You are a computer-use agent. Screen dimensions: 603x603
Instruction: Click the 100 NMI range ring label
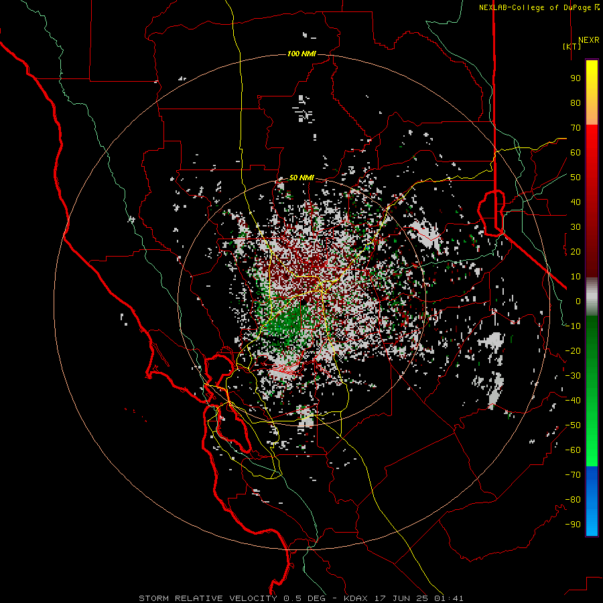point(301,54)
